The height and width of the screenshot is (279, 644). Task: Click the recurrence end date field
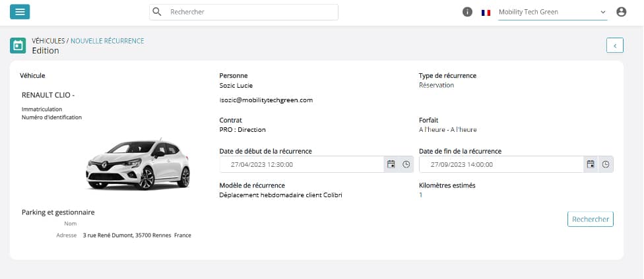(x=501, y=164)
